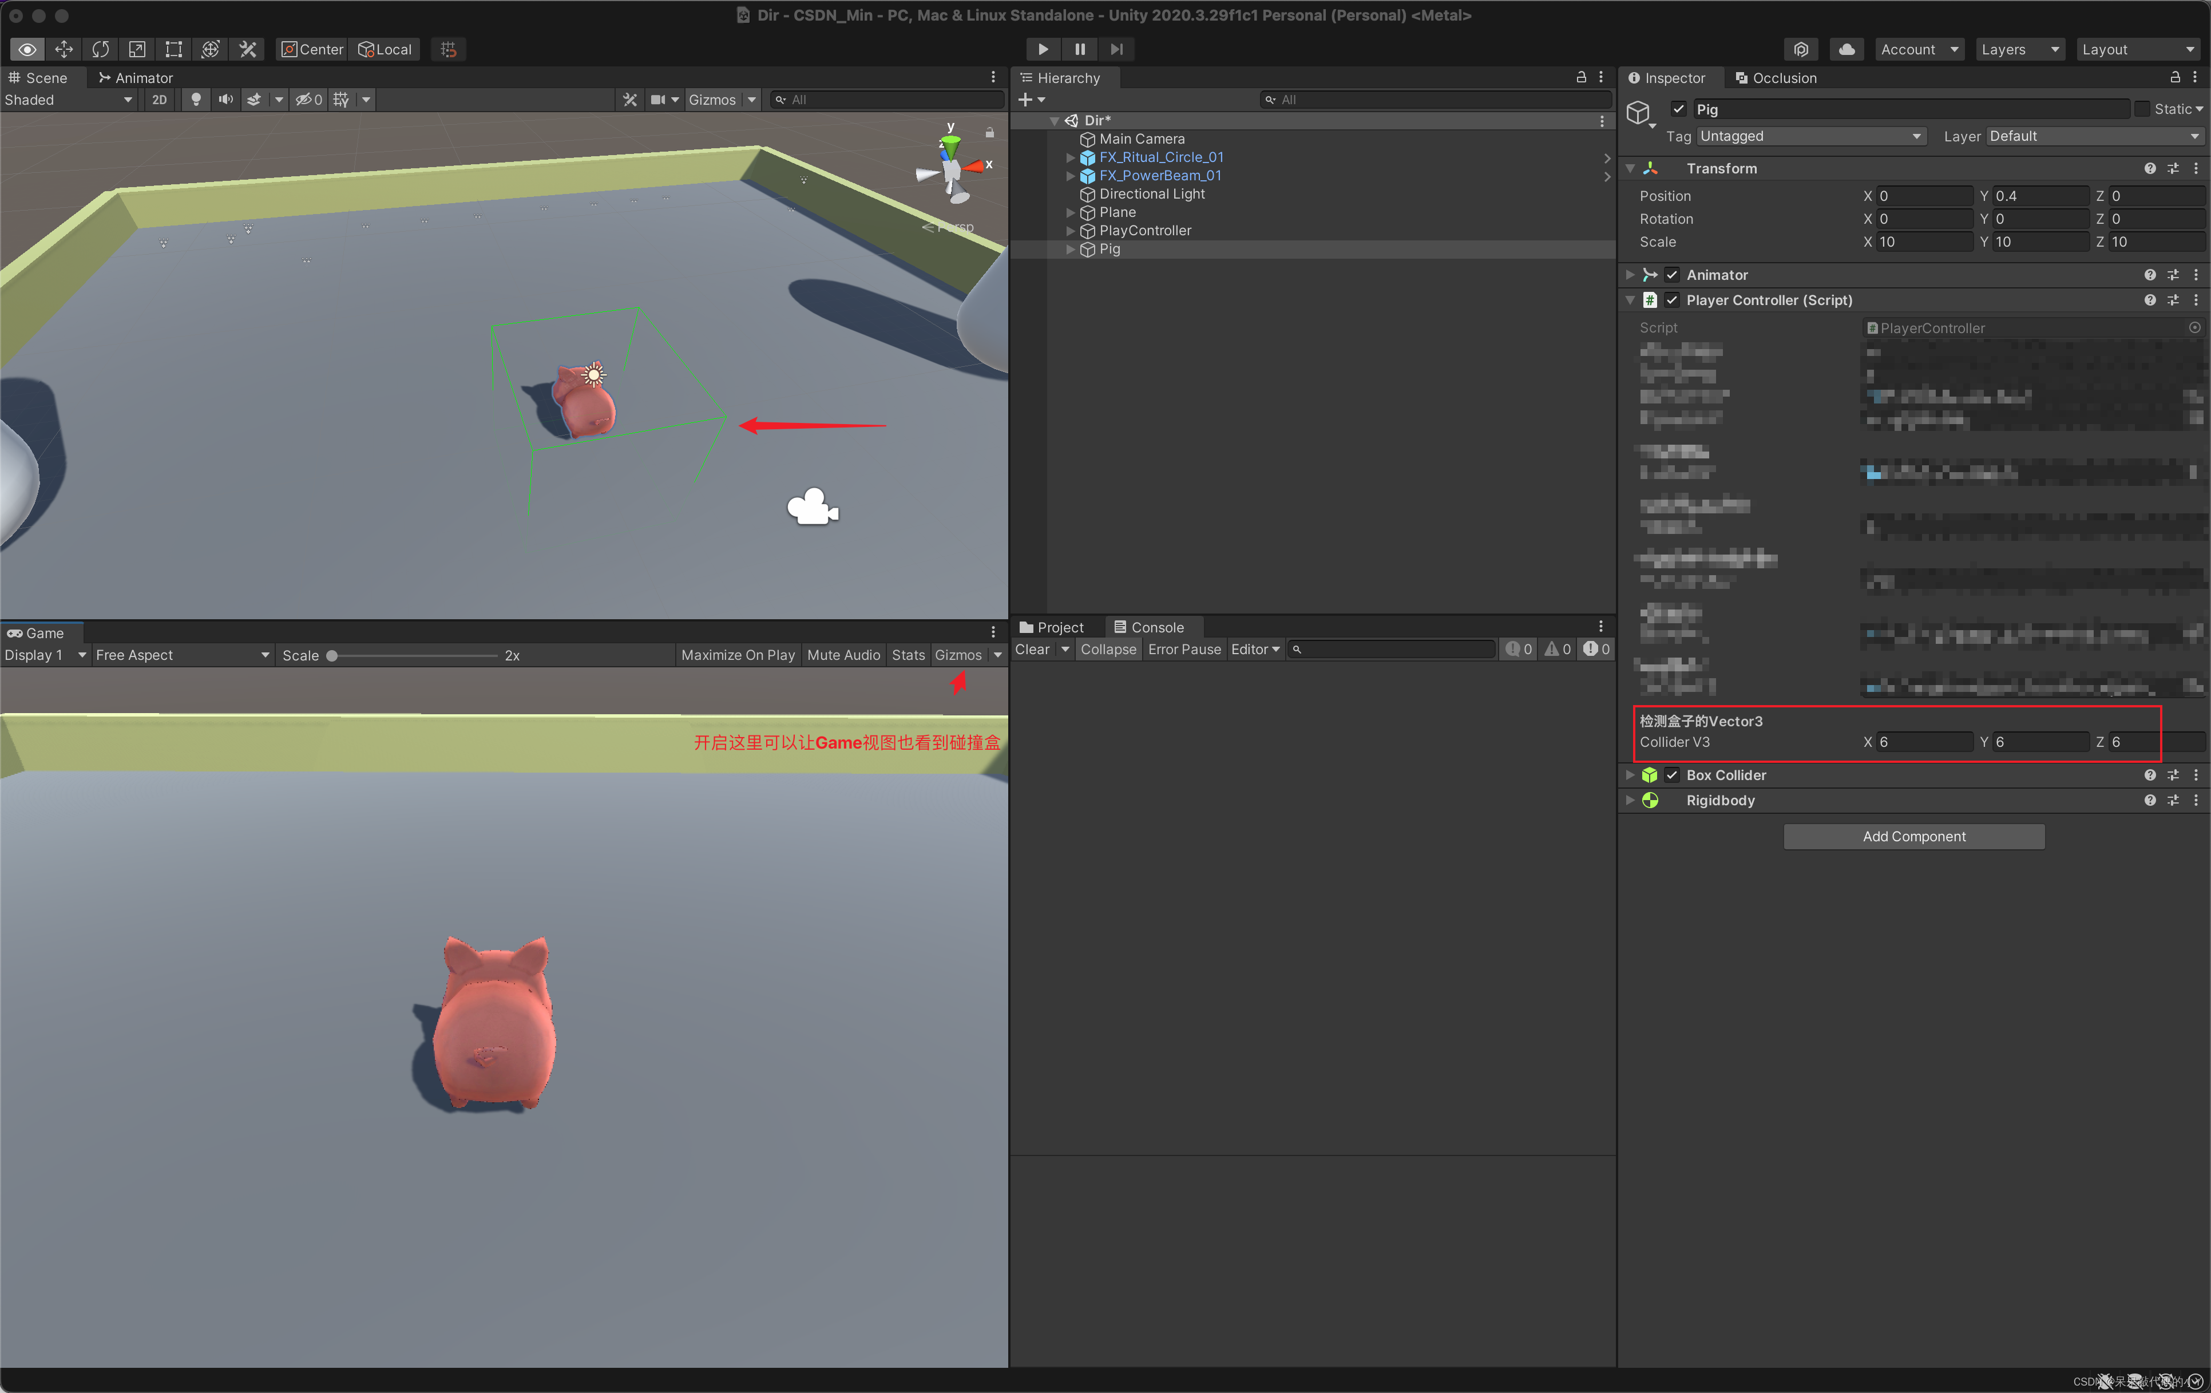Click the Maximize On Play button

point(738,655)
